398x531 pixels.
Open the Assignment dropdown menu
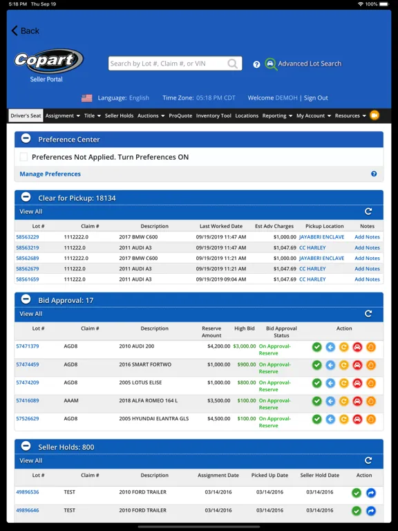(x=63, y=116)
